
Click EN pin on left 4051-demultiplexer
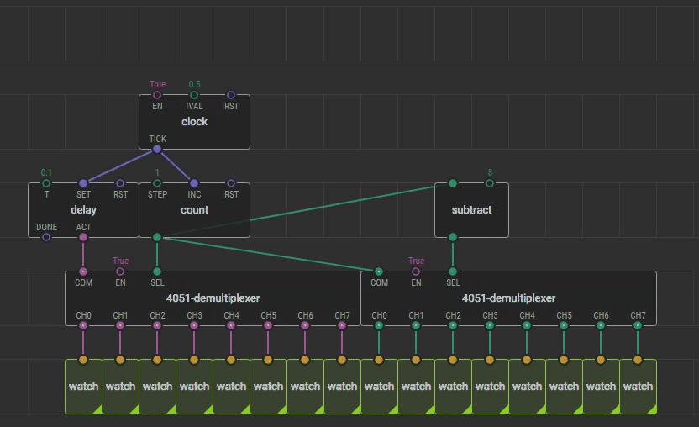click(120, 271)
